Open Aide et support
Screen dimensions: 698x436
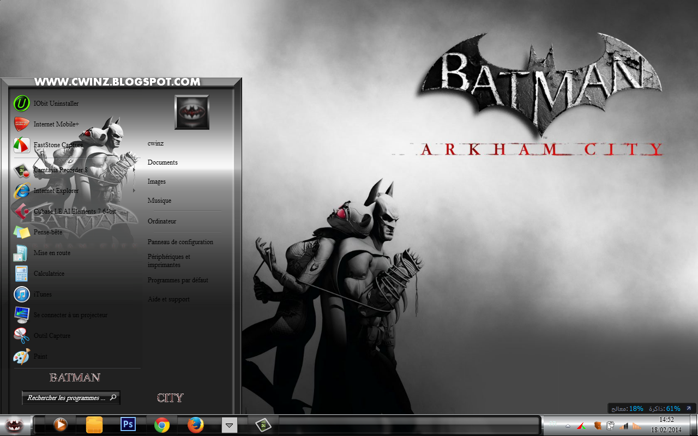click(169, 299)
